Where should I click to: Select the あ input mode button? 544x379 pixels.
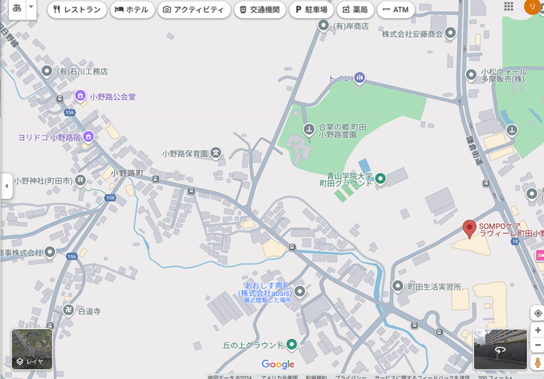pos(17,7)
